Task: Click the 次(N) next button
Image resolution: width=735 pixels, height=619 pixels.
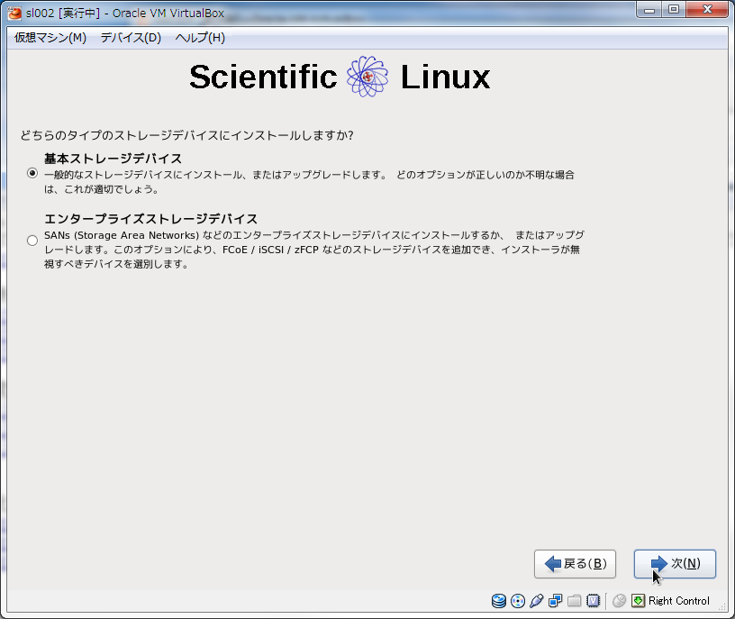Action: click(x=675, y=564)
